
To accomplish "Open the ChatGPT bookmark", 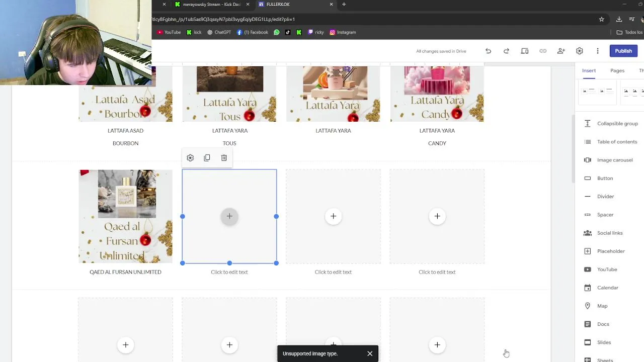I will click(219, 32).
